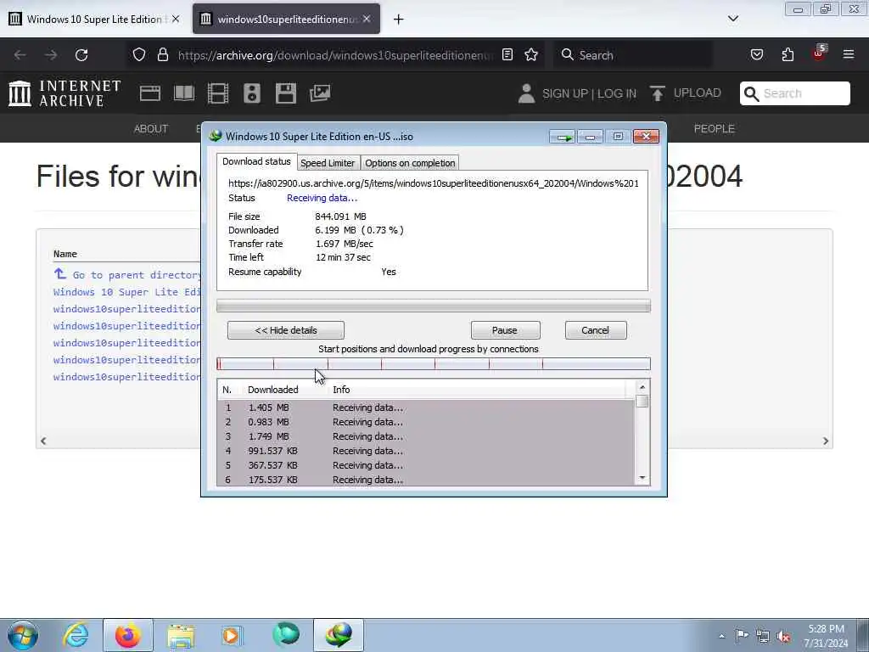Open the Texts book icon in Archive navigation
The height and width of the screenshot is (652, 869).
click(x=184, y=93)
